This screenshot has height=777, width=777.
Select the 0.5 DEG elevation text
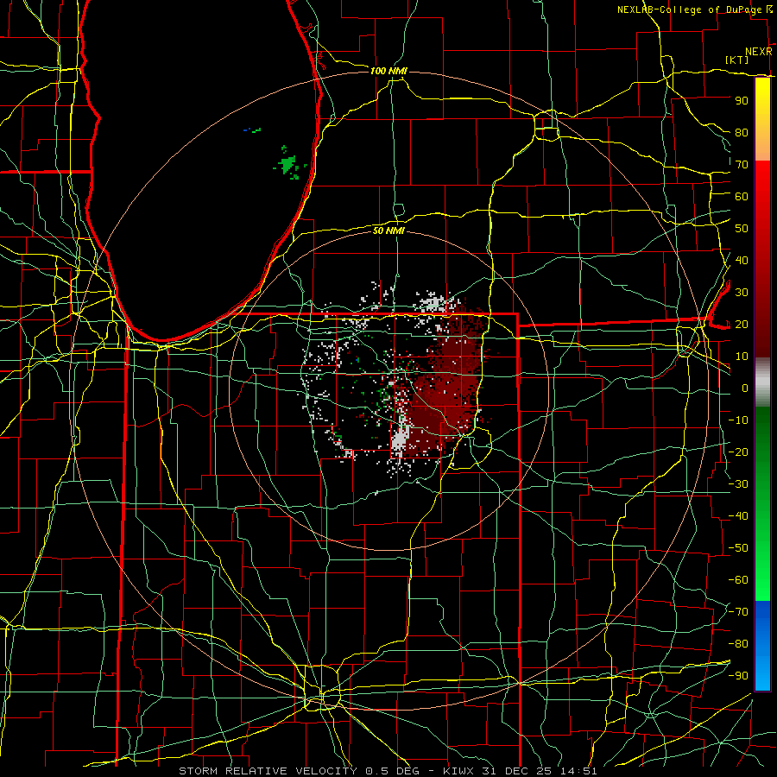(393, 771)
